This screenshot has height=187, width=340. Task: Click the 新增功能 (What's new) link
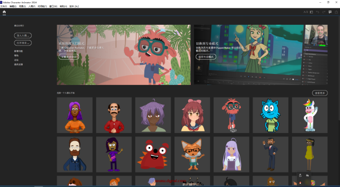point(18,51)
